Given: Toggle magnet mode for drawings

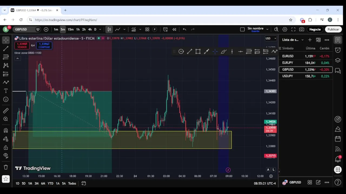Looking at the screenshot, I should coord(6,131).
